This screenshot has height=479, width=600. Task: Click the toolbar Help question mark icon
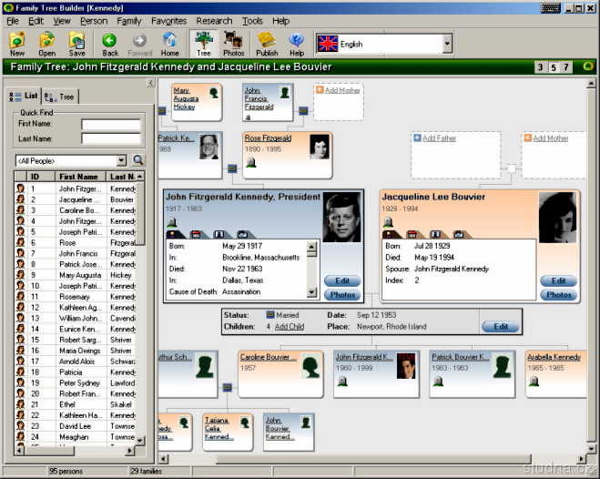(297, 43)
